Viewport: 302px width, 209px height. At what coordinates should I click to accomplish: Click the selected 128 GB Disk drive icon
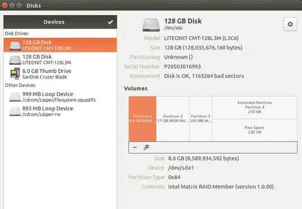pos(15,45)
